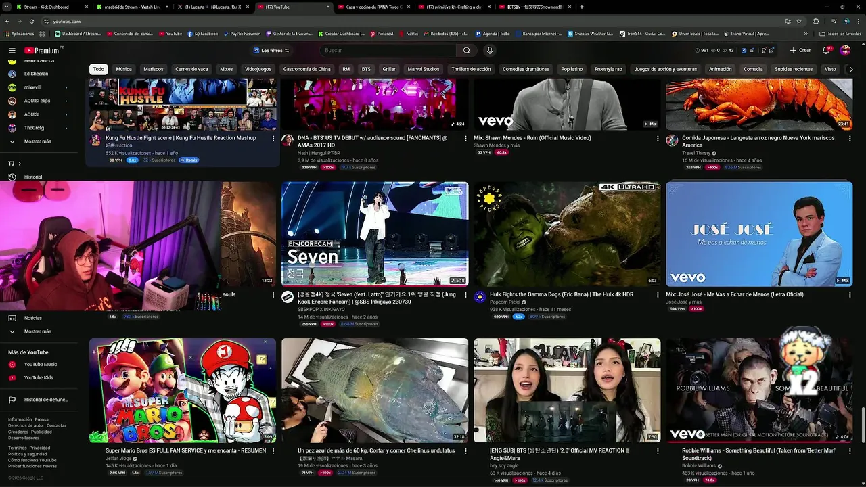Click the YouTube Premium logo
This screenshot has height=487, width=866.
click(42, 51)
